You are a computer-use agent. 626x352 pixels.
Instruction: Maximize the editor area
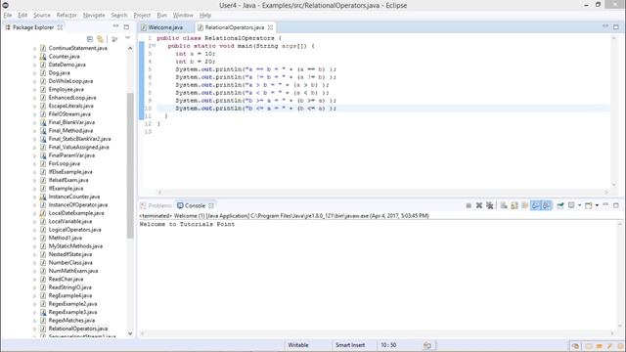pyautogui.click(x=616, y=26)
